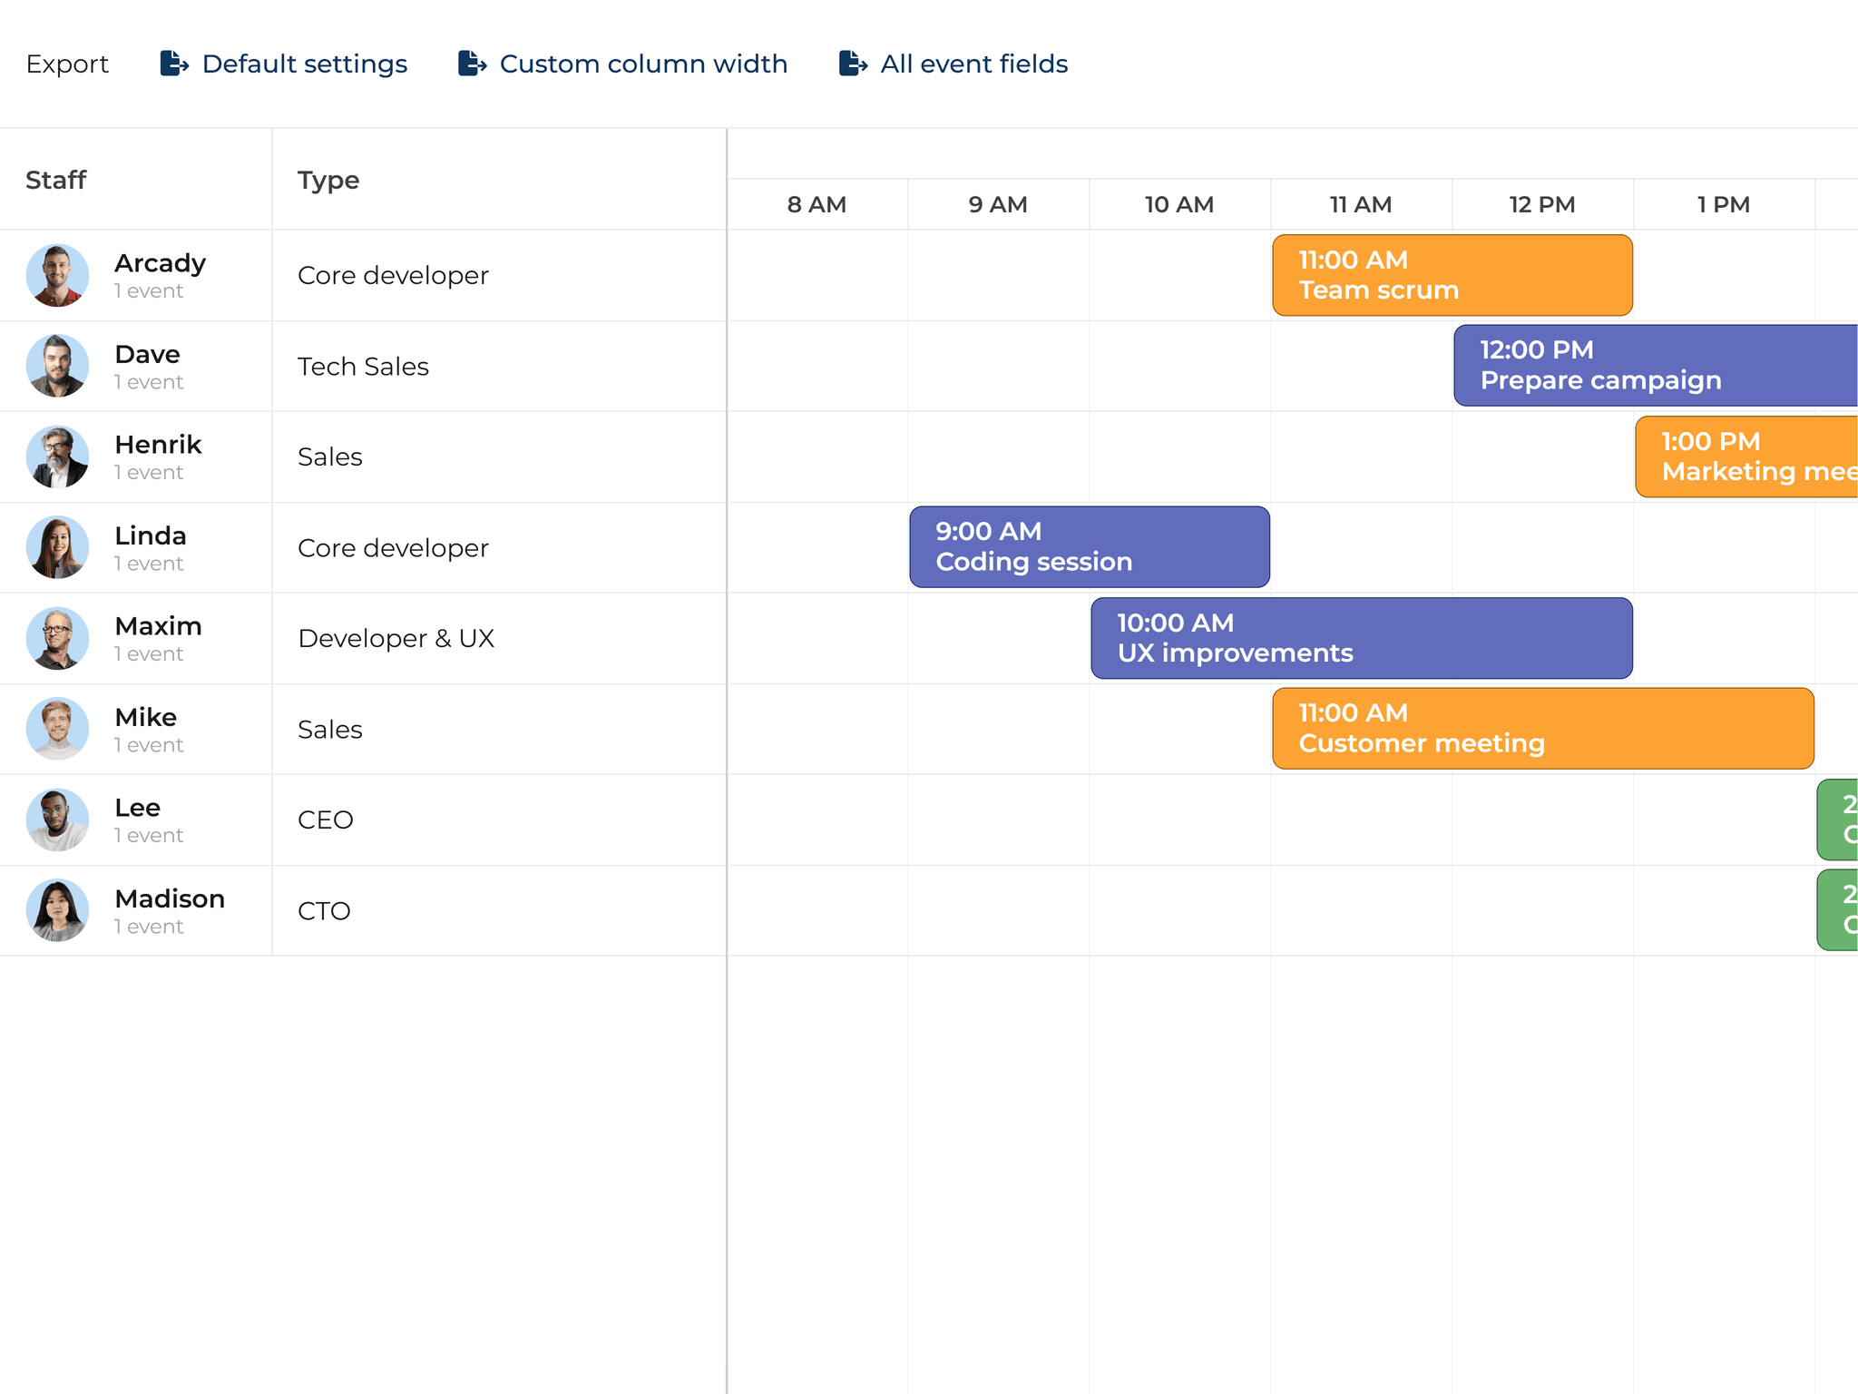This screenshot has height=1394, width=1858.
Task: Open Linda's Coding session event
Action: (1089, 547)
